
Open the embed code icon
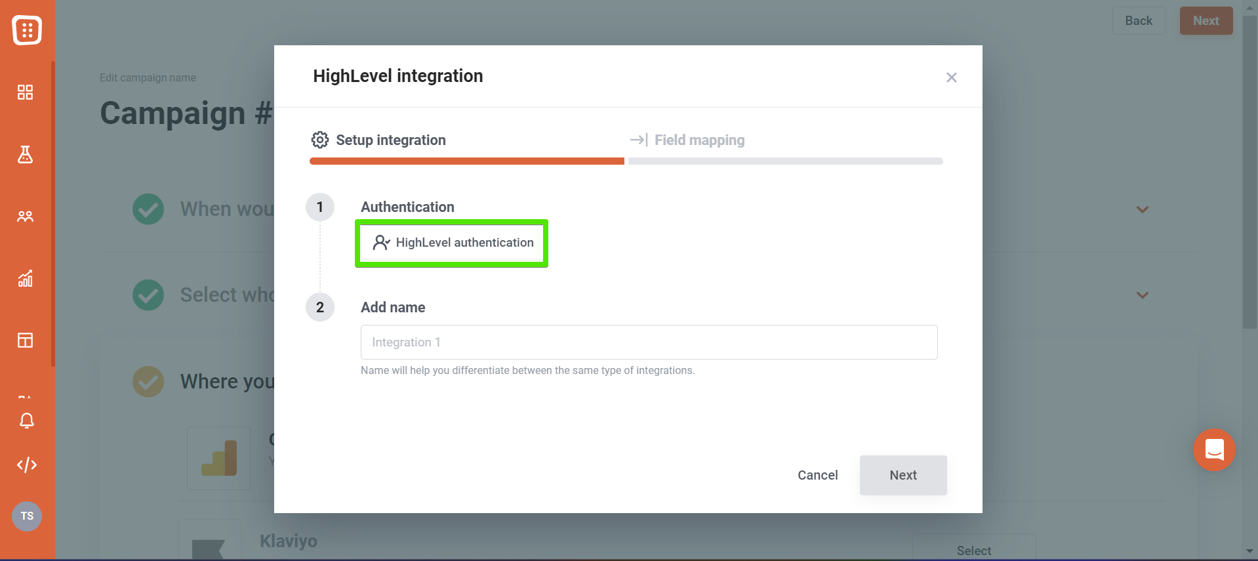[x=27, y=465]
